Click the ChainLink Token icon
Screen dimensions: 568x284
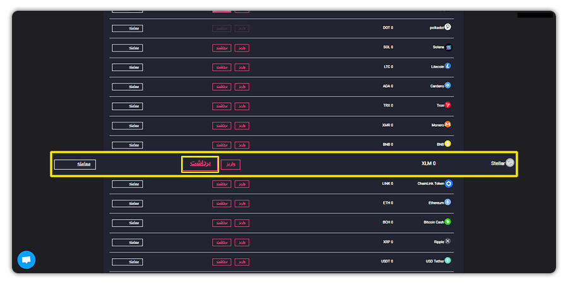[x=449, y=184]
